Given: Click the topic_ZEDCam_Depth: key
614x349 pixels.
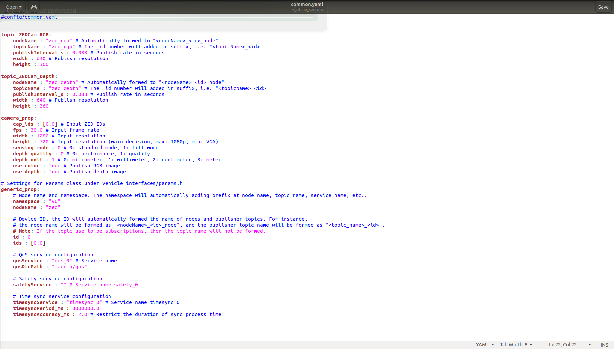Looking at the screenshot, I should coord(29,76).
